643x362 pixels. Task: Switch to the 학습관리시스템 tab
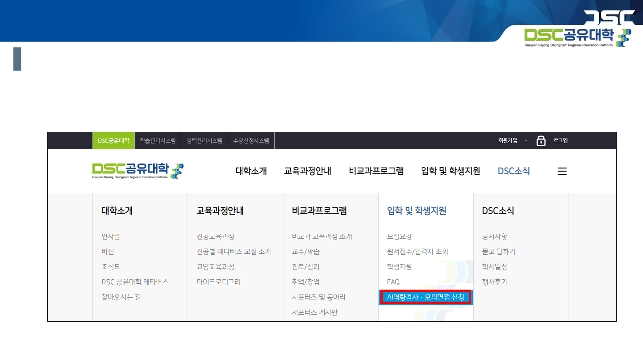tap(158, 141)
